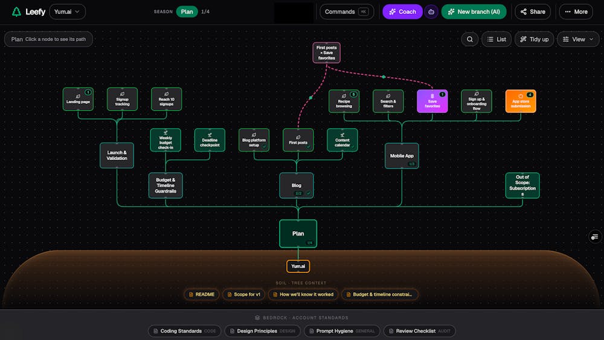
Task: Create a New branch (AI)
Action: click(x=474, y=11)
